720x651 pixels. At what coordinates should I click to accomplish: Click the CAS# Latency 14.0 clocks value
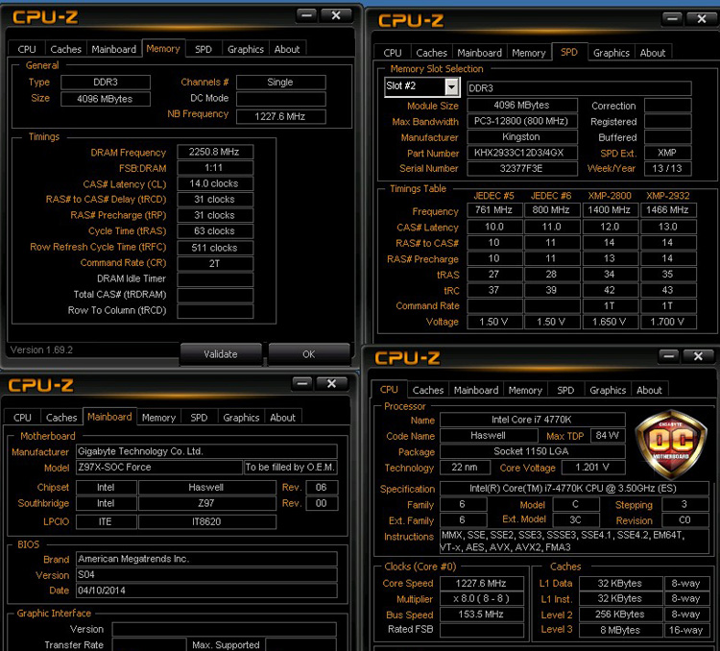215,183
